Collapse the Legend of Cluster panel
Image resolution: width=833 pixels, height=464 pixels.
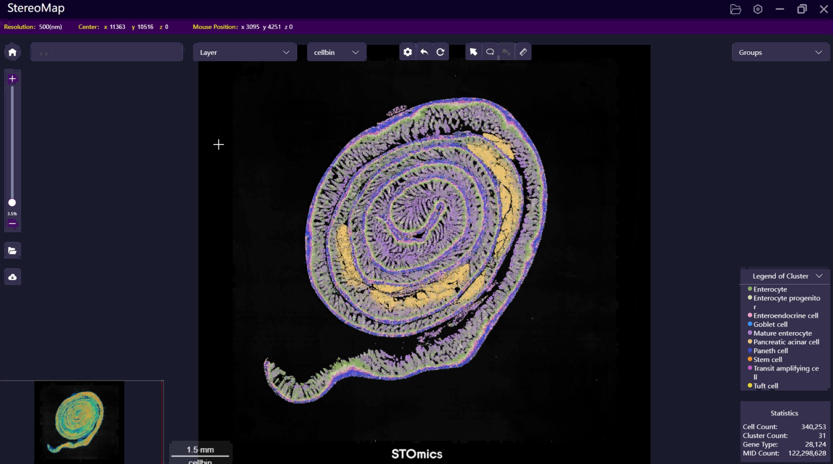click(x=819, y=276)
